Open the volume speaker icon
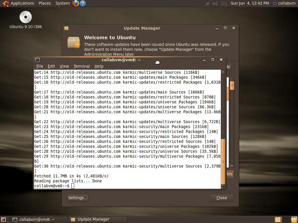This screenshot has height=223, width=298. pos(215,3)
